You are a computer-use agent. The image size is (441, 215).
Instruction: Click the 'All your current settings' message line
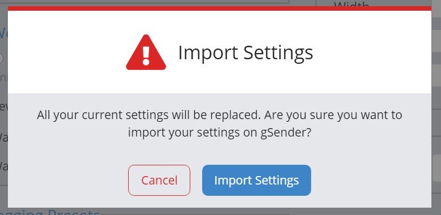pyautogui.click(x=220, y=115)
